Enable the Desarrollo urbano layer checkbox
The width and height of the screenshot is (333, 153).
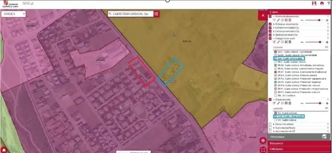click(270, 124)
